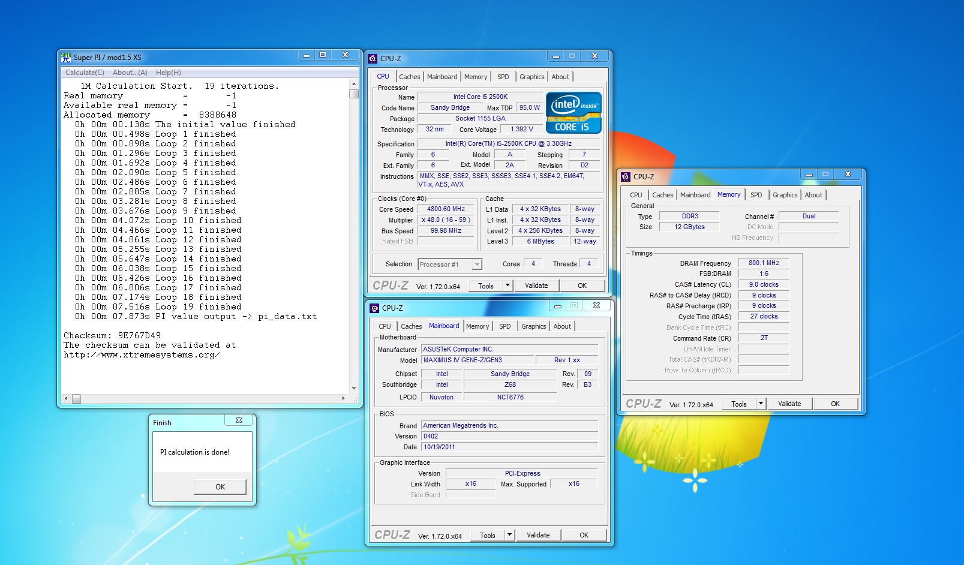Click Tools button in top CPU-Z window

(486, 285)
